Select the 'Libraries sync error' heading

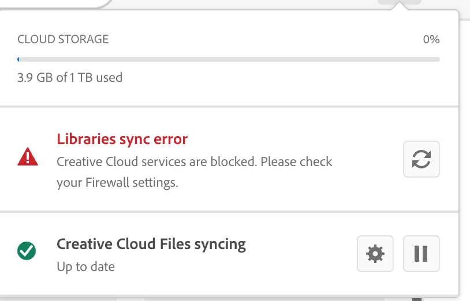click(122, 139)
